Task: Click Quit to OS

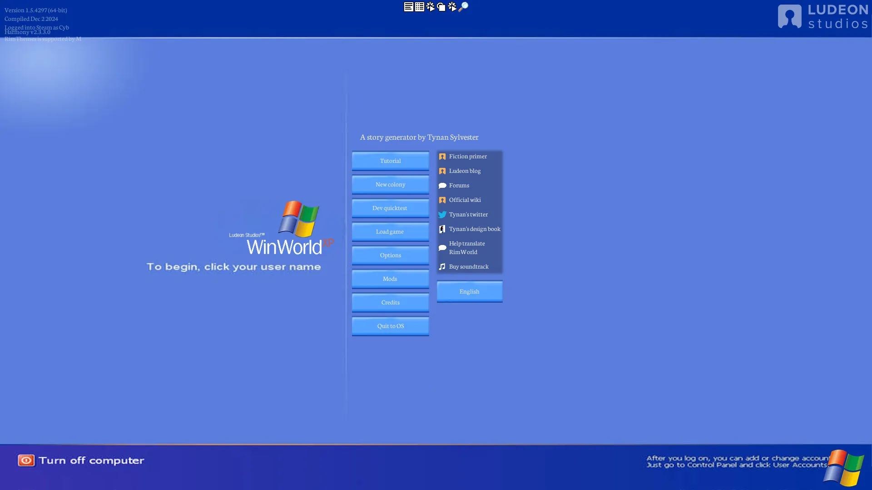Action: [390, 326]
